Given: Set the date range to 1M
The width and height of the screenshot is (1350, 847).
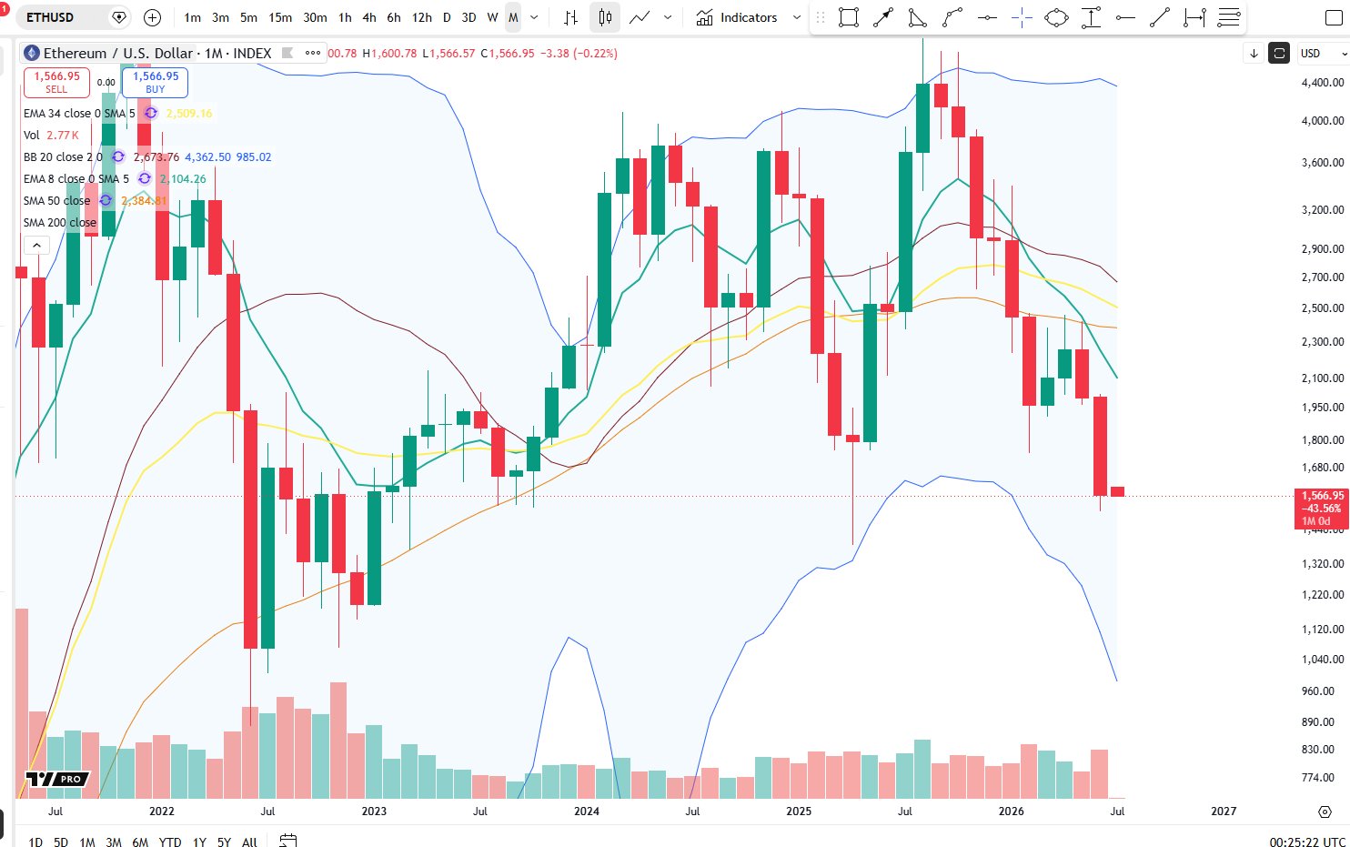Looking at the screenshot, I should (x=87, y=842).
